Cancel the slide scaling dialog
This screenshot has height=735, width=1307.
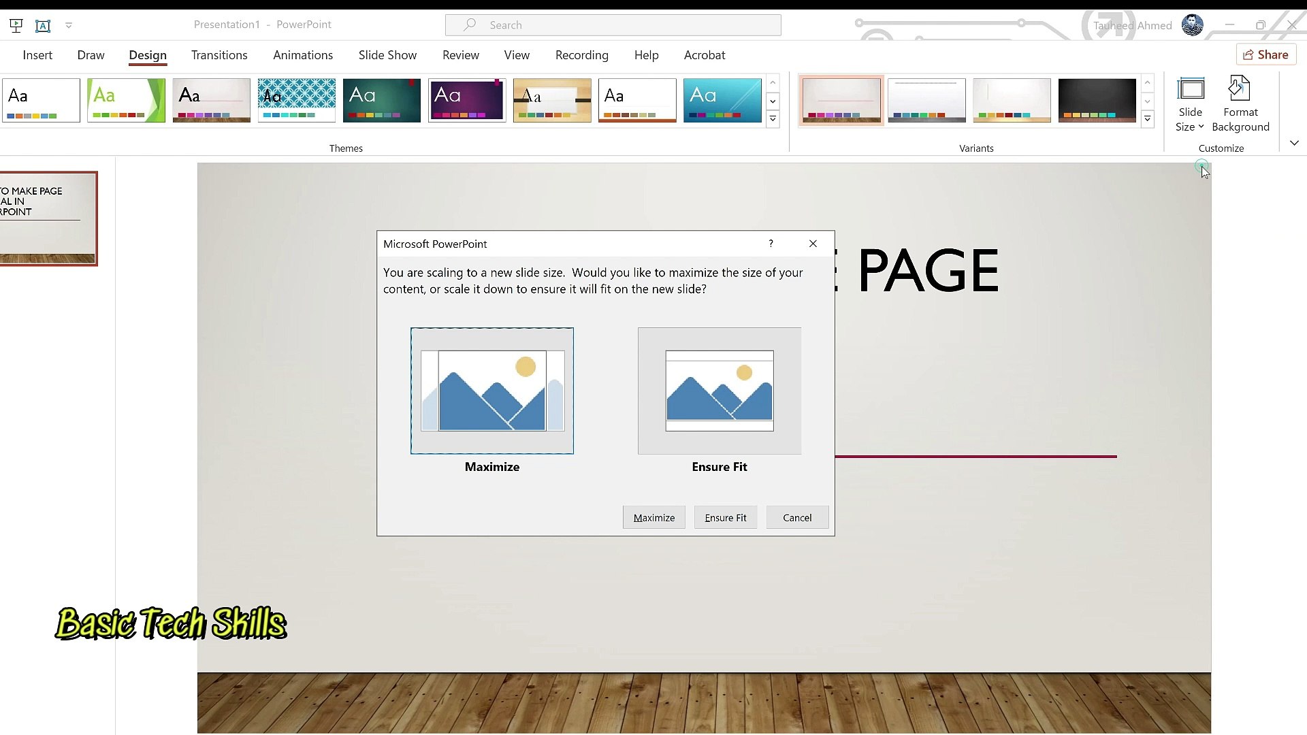click(x=796, y=517)
